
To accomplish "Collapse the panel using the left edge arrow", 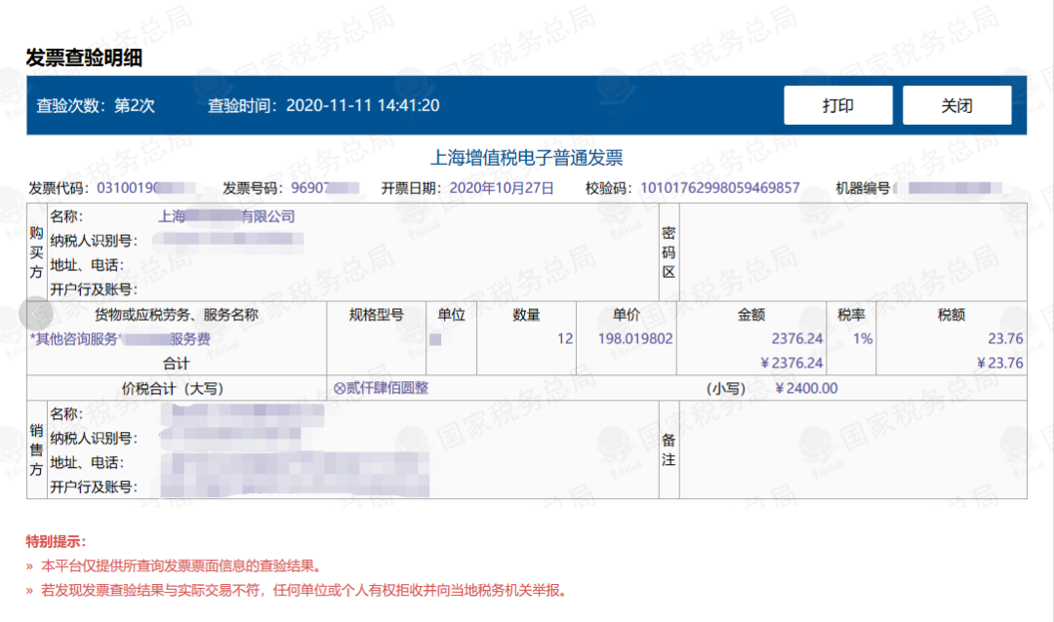I will pos(37,314).
